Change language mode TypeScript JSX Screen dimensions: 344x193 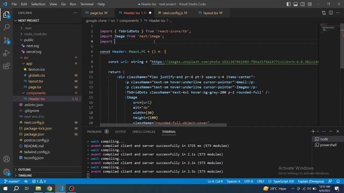pos(283,181)
